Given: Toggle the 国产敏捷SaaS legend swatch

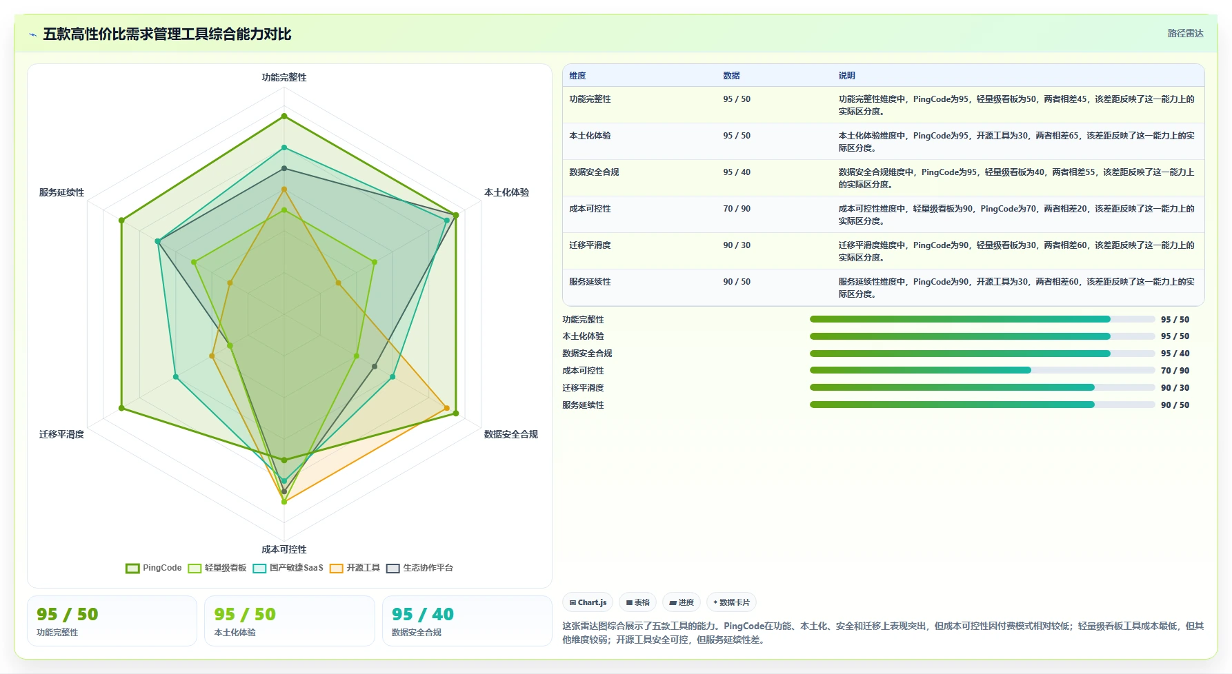Looking at the screenshot, I should pos(259,569).
